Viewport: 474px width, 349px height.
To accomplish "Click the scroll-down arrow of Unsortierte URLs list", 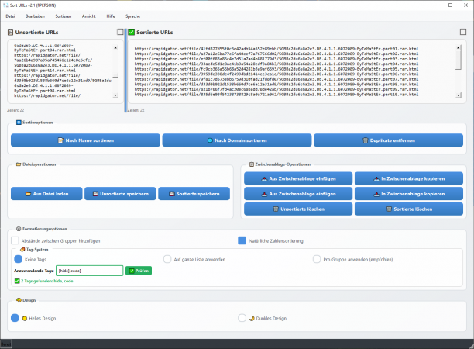I will (x=115, y=95).
